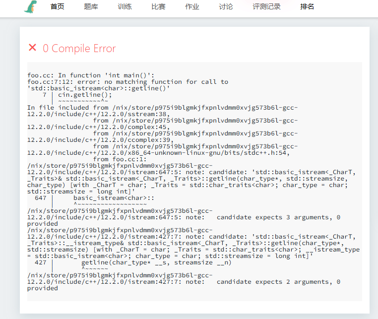Screen dimensions: 378x319
Task: Navigate to the 作业 homework section
Action: pyautogui.click(x=192, y=7)
